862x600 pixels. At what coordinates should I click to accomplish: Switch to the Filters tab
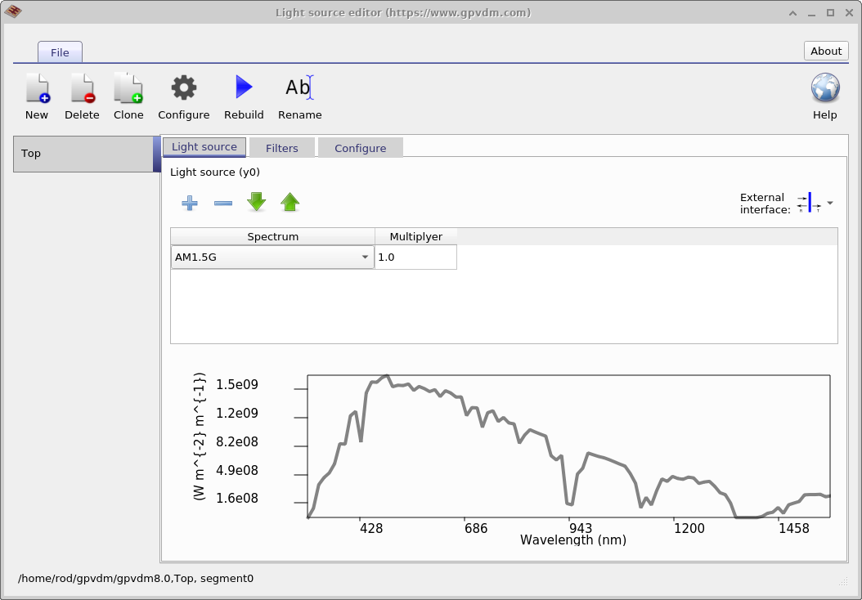pos(281,148)
